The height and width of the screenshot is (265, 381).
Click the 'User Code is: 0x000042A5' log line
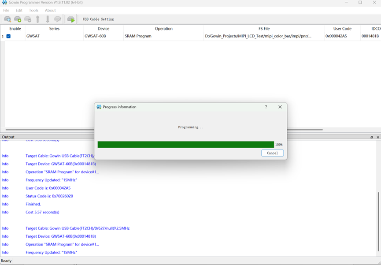(48, 188)
